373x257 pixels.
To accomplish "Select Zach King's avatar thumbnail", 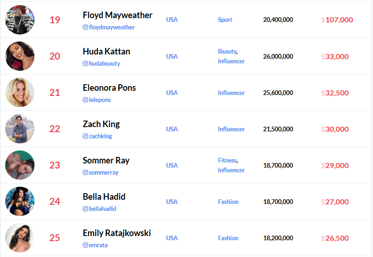I will point(20,128).
